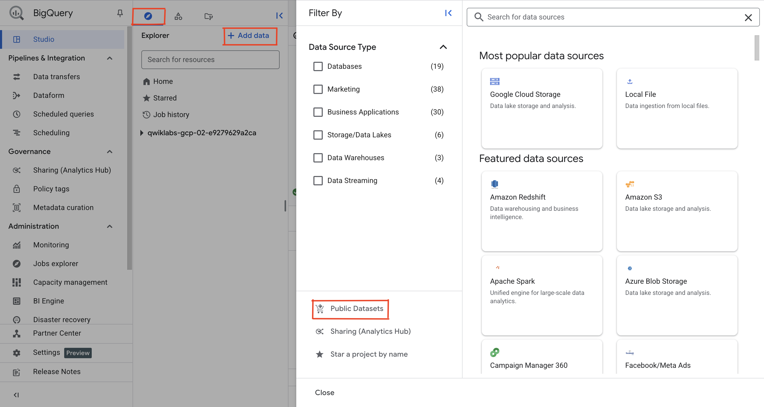Click the Settings gear icon

[16, 352]
